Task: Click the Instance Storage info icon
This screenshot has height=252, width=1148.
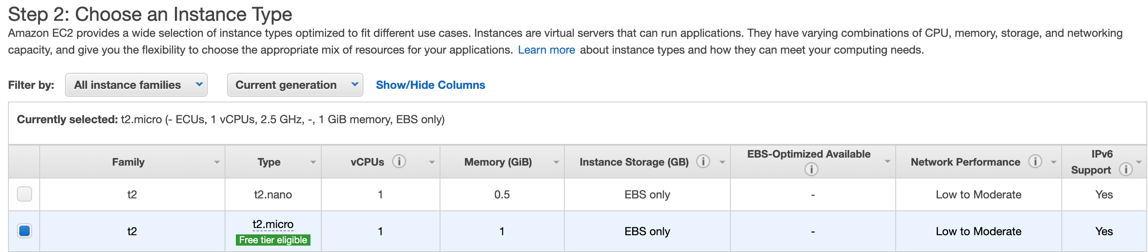Action: coord(703,161)
